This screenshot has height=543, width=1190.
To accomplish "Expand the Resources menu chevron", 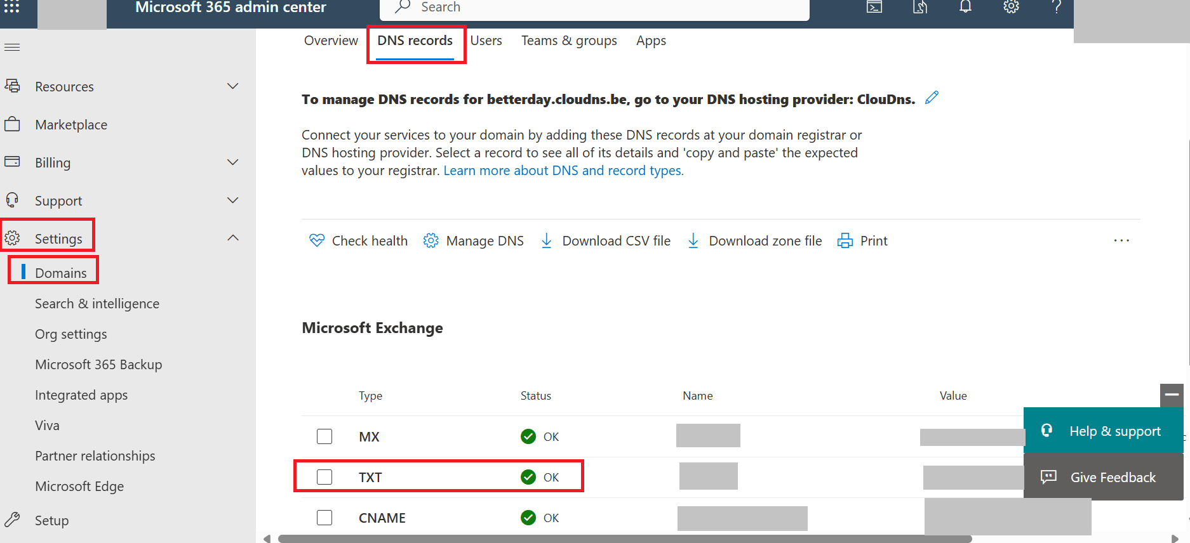I will [x=233, y=86].
